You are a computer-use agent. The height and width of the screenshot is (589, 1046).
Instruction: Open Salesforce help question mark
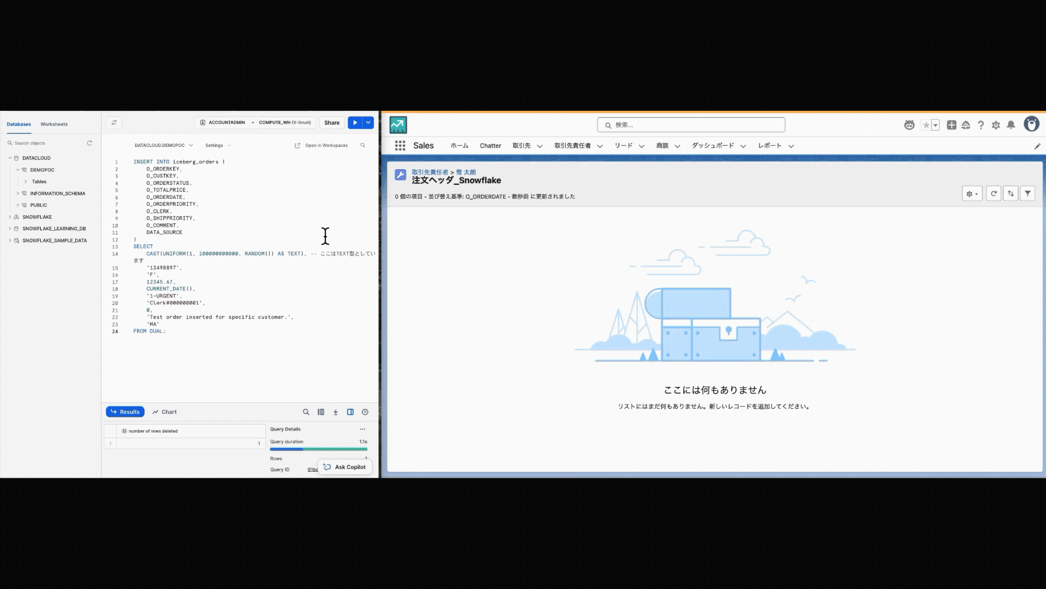point(981,125)
